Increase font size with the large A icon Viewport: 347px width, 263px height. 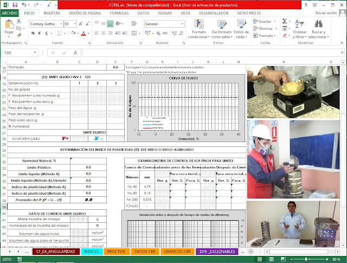click(x=81, y=24)
